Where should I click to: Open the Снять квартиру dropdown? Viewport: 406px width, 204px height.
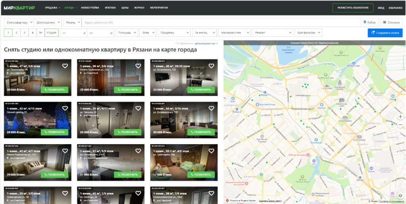19,23
